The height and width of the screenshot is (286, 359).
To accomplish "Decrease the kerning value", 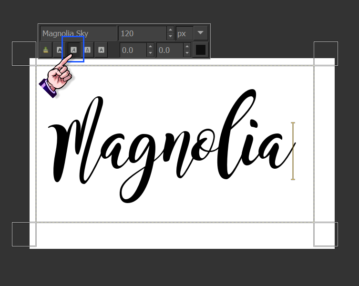I will pos(187,53).
